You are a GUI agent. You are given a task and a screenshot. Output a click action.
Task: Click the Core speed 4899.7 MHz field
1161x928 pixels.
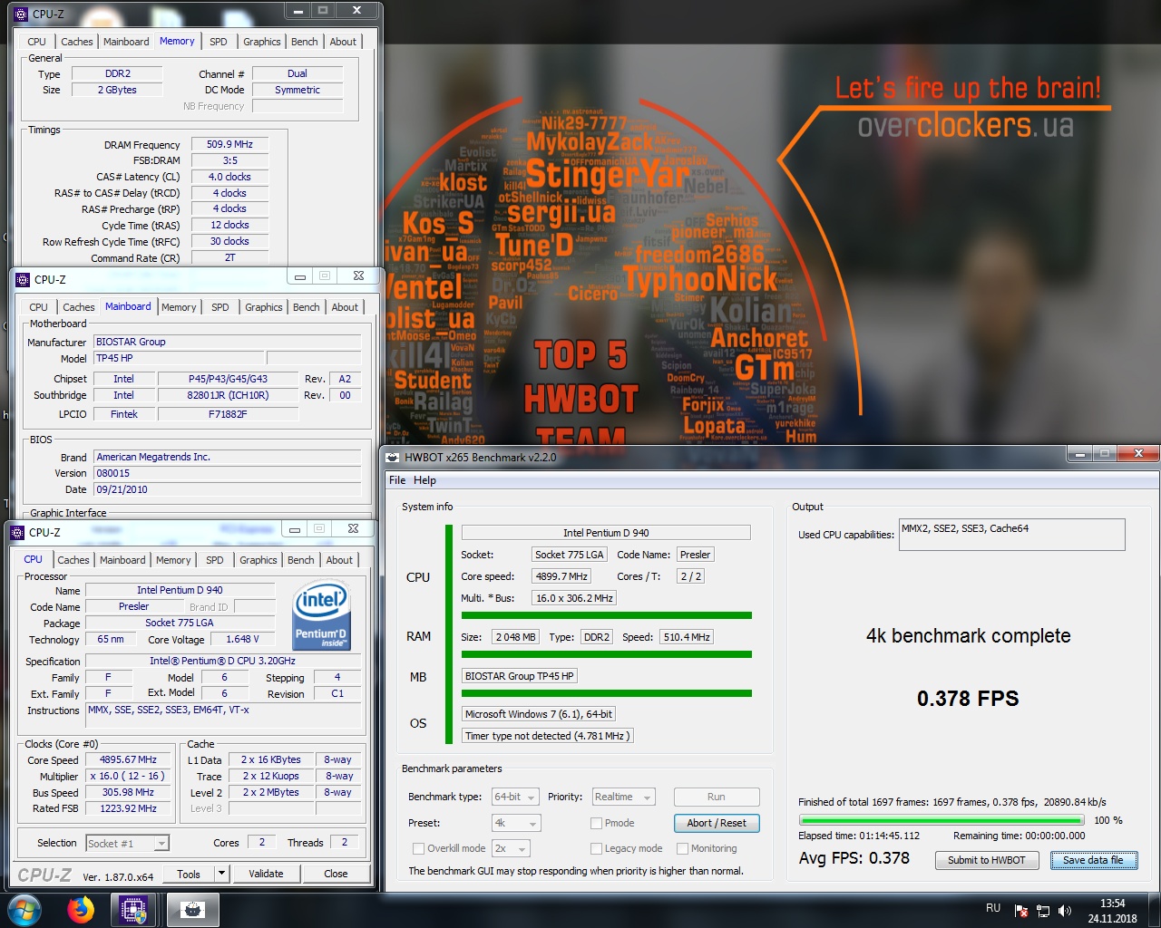tap(561, 576)
